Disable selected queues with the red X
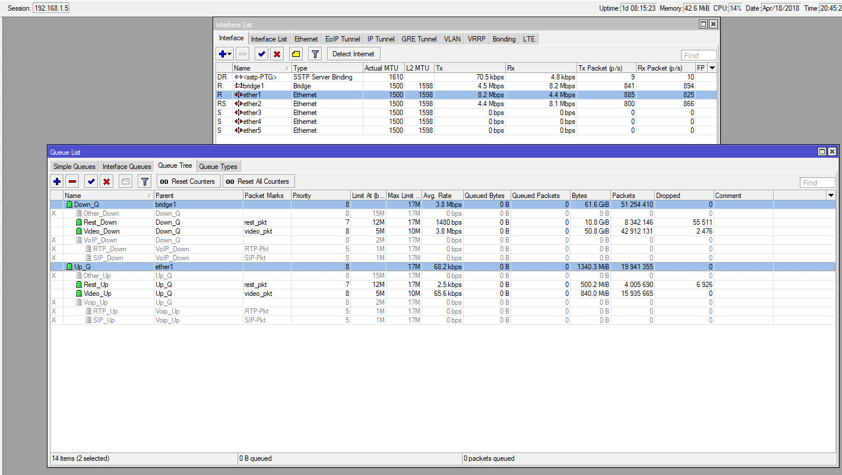Screen dimensions: 842x475 coord(107,181)
